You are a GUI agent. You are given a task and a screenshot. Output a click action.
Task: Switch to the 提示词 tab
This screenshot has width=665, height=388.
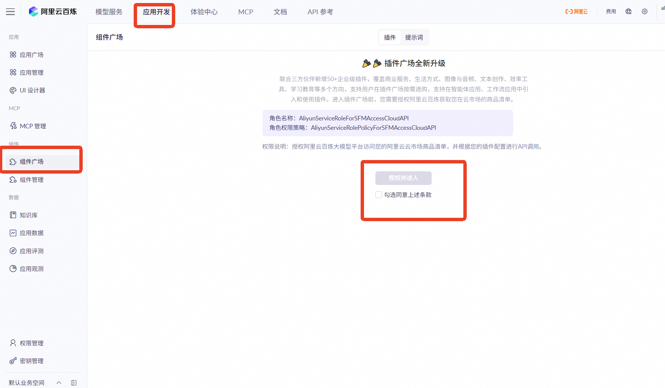(414, 37)
